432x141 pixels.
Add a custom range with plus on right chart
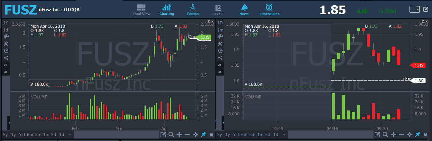coord(284,135)
